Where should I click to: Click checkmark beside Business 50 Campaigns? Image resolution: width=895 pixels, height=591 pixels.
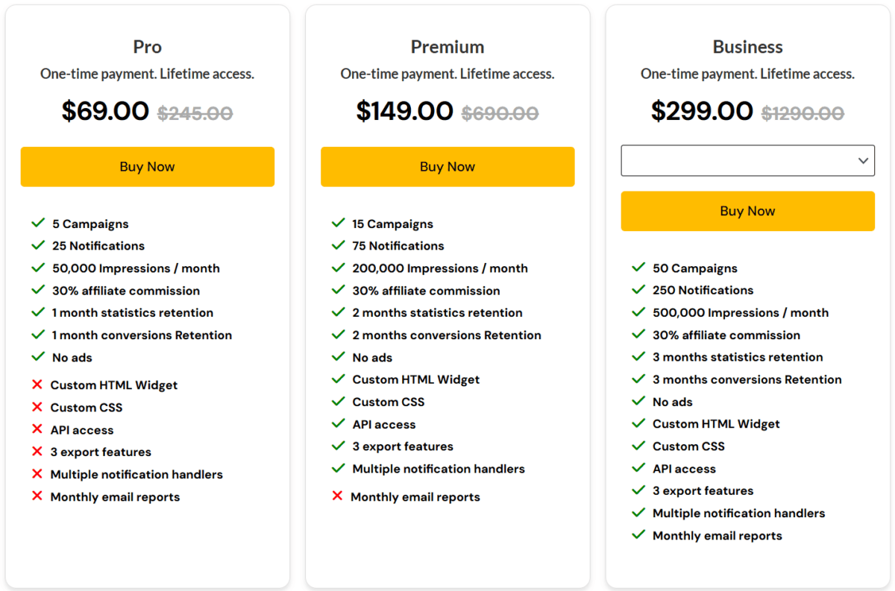[x=638, y=268]
